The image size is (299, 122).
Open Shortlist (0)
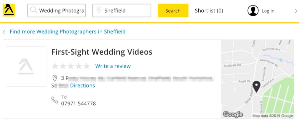point(209,11)
